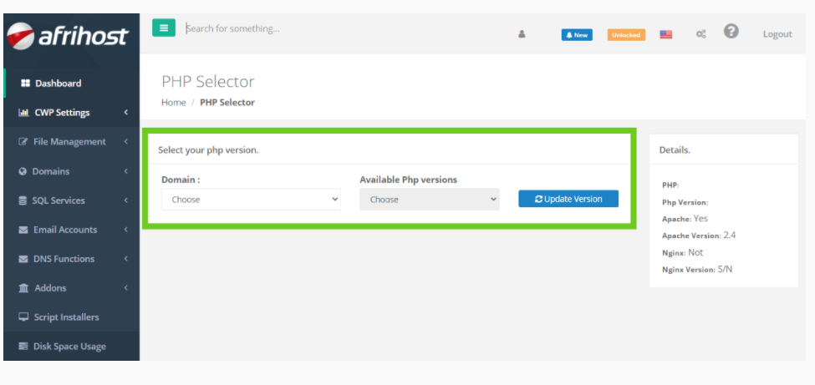
Task: Open Dashboard in the sidebar
Action: click(x=57, y=84)
